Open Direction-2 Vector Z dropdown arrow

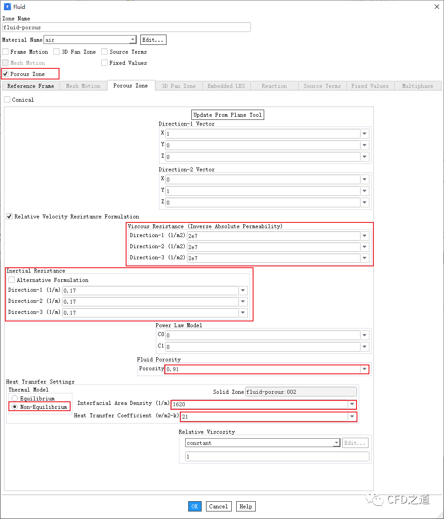pyautogui.click(x=365, y=202)
